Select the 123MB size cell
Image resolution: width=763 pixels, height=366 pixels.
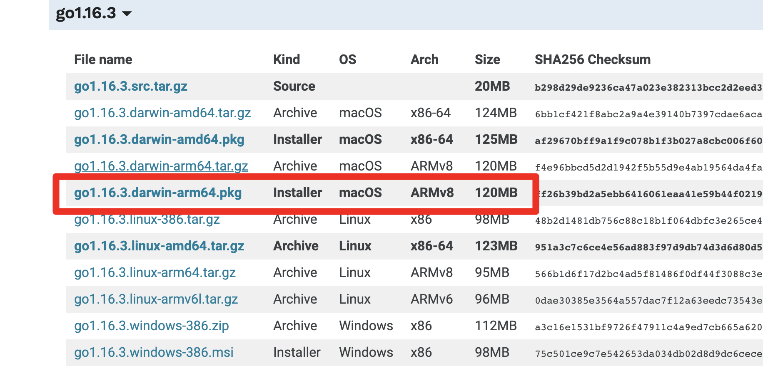click(x=496, y=246)
